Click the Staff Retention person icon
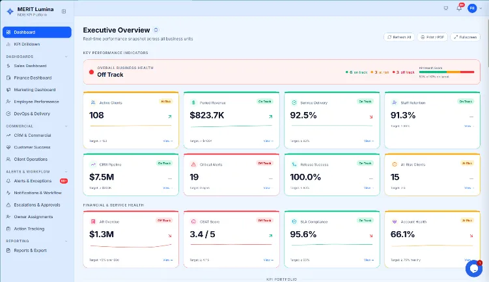The height and width of the screenshot is (282, 489). pyautogui.click(x=395, y=102)
